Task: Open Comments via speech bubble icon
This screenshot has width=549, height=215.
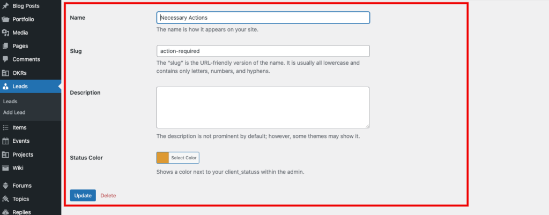Action: [5, 59]
